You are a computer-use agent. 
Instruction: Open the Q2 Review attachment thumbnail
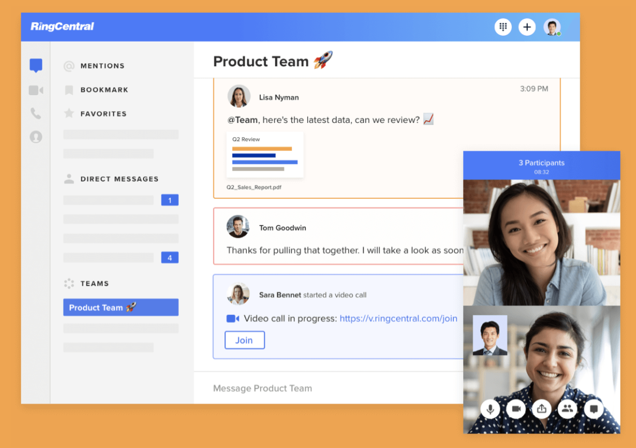pyautogui.click(x=265, y=155)
